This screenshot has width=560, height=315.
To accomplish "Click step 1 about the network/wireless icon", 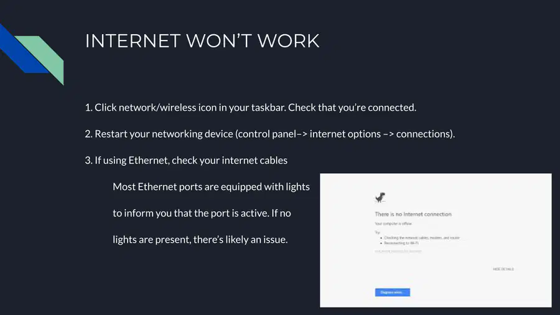I will (251, 108).
